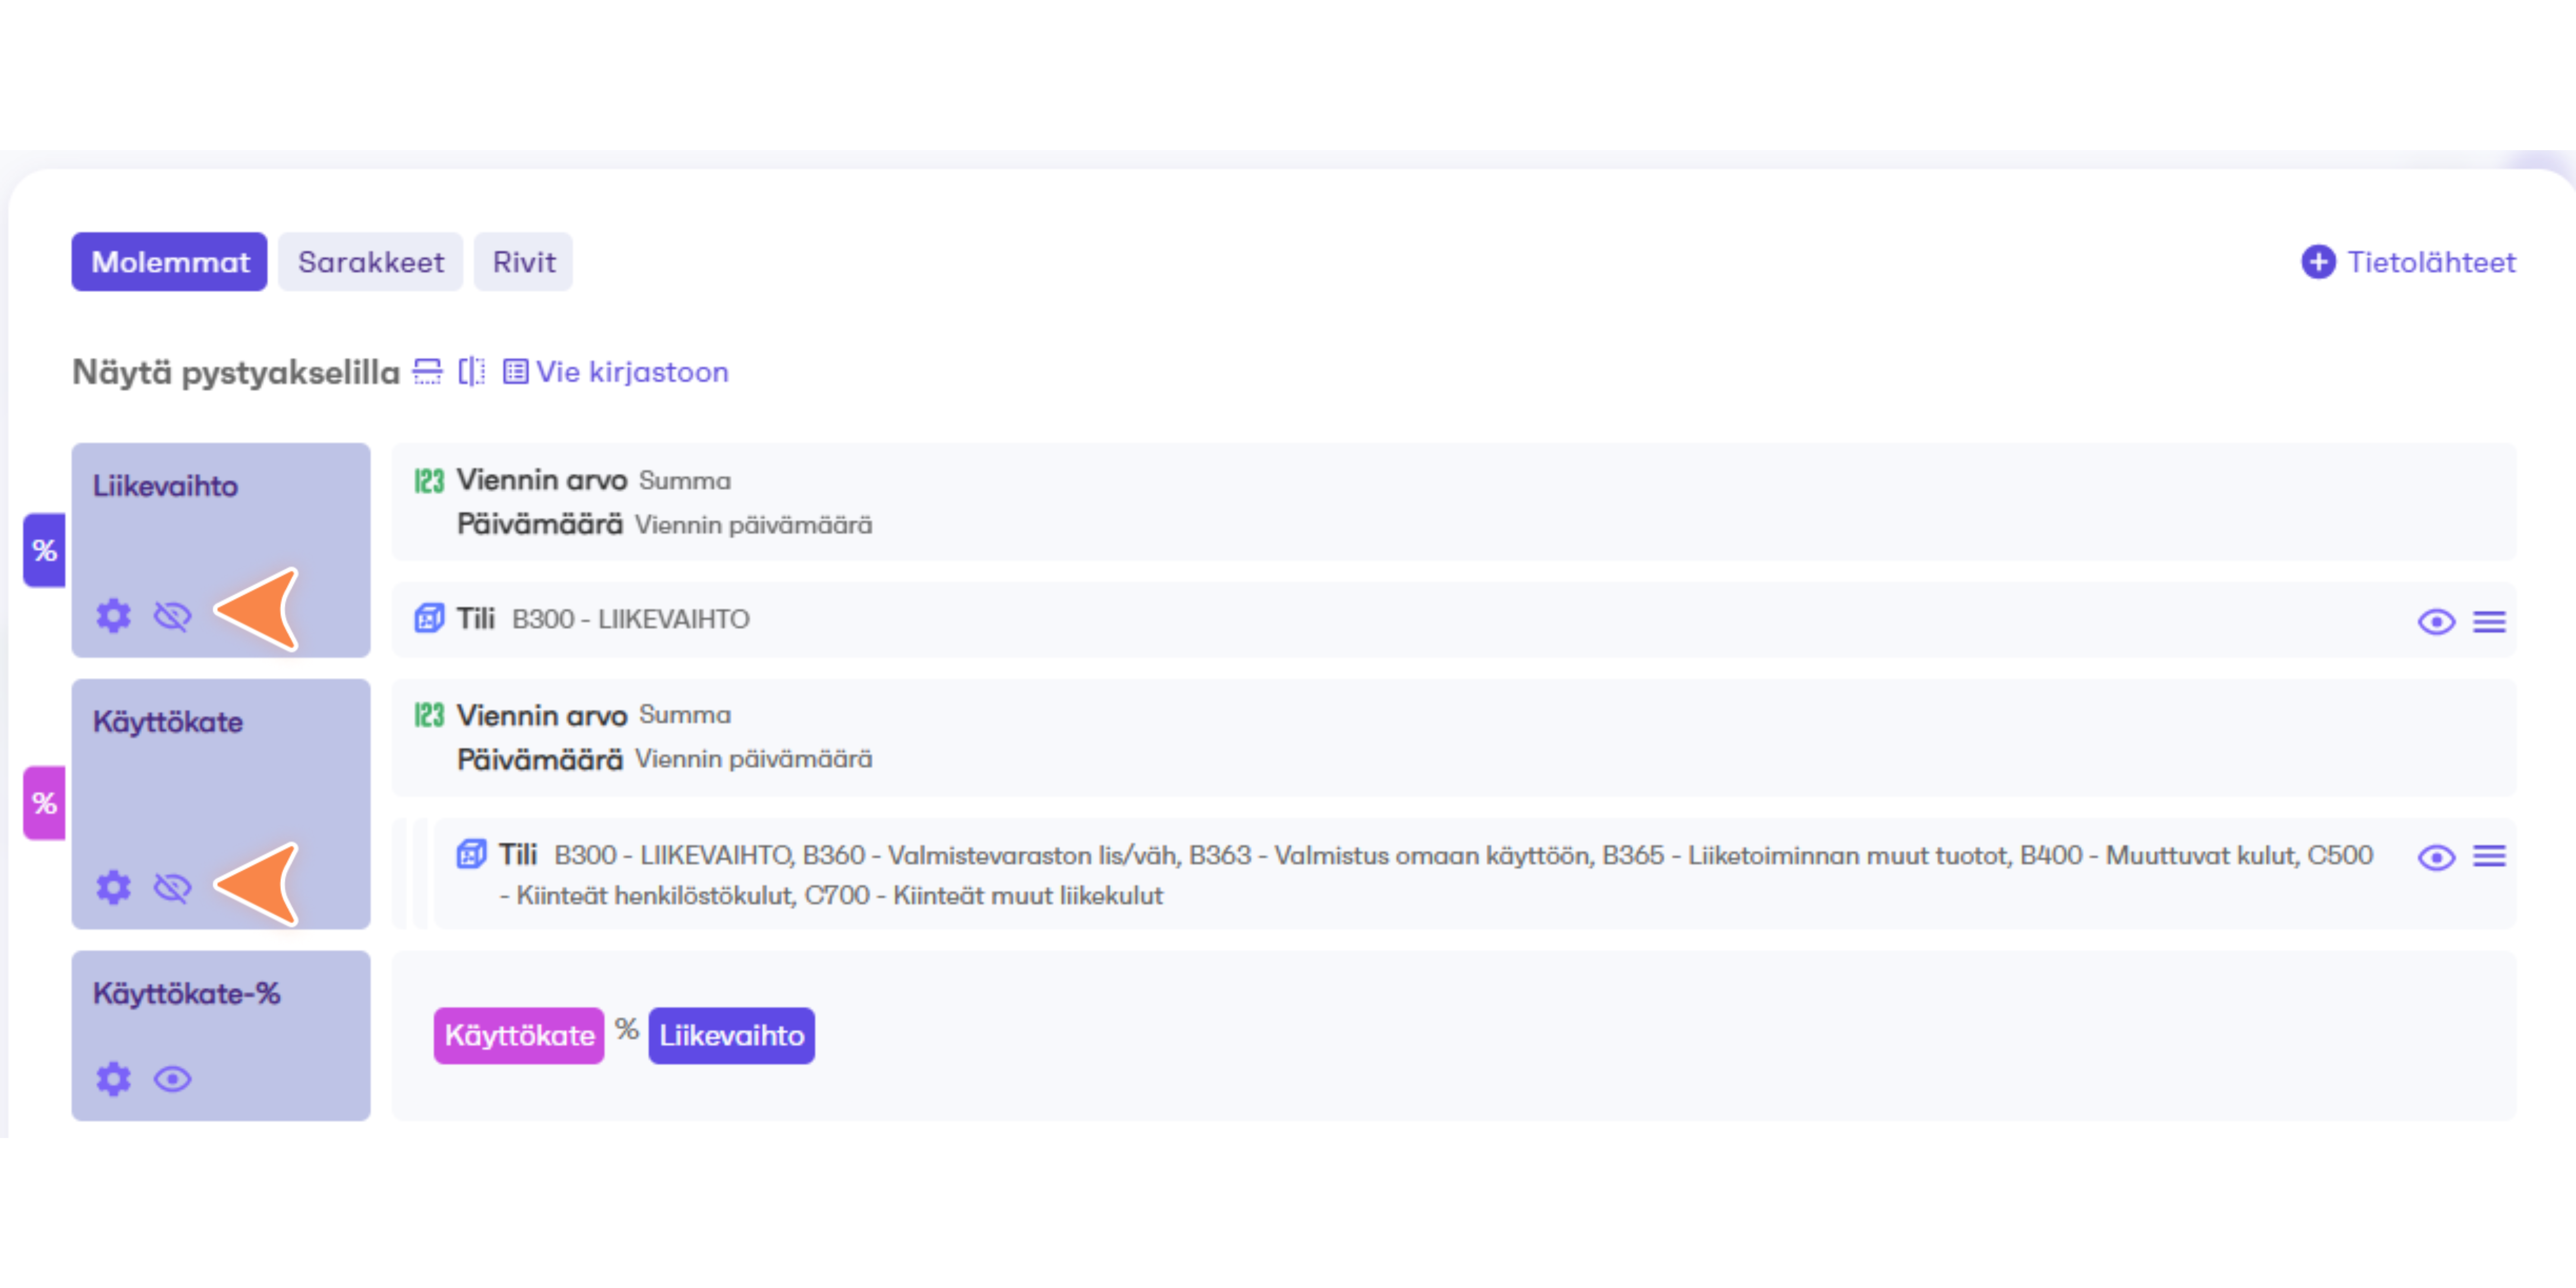Toggle eye icon on Käyttökate Tili accounts row
Viewport: 2576px width, 1288px height.
pos(2436,857)
